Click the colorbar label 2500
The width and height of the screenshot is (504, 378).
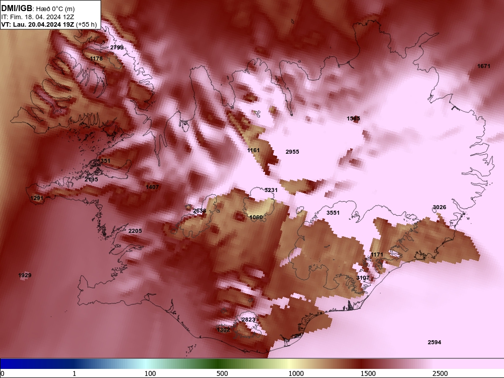tap(440, 373)
